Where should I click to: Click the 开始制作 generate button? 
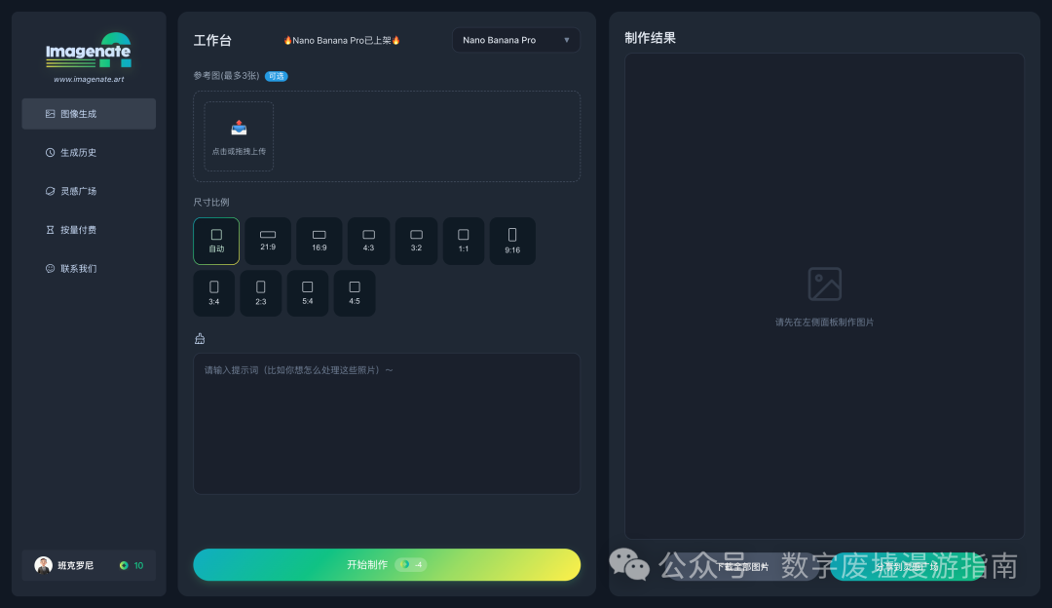(x=387, y=565)
